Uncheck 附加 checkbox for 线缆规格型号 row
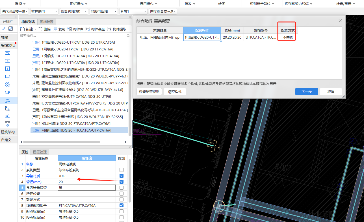 point(122,205)
